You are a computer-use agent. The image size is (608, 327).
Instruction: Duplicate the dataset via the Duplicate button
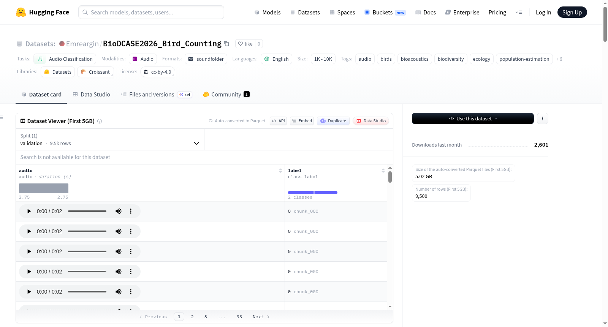[x=333, y=121]
